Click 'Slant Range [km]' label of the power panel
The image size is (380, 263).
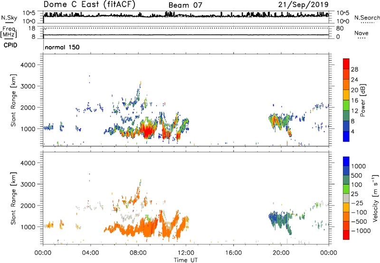(13, 100)
